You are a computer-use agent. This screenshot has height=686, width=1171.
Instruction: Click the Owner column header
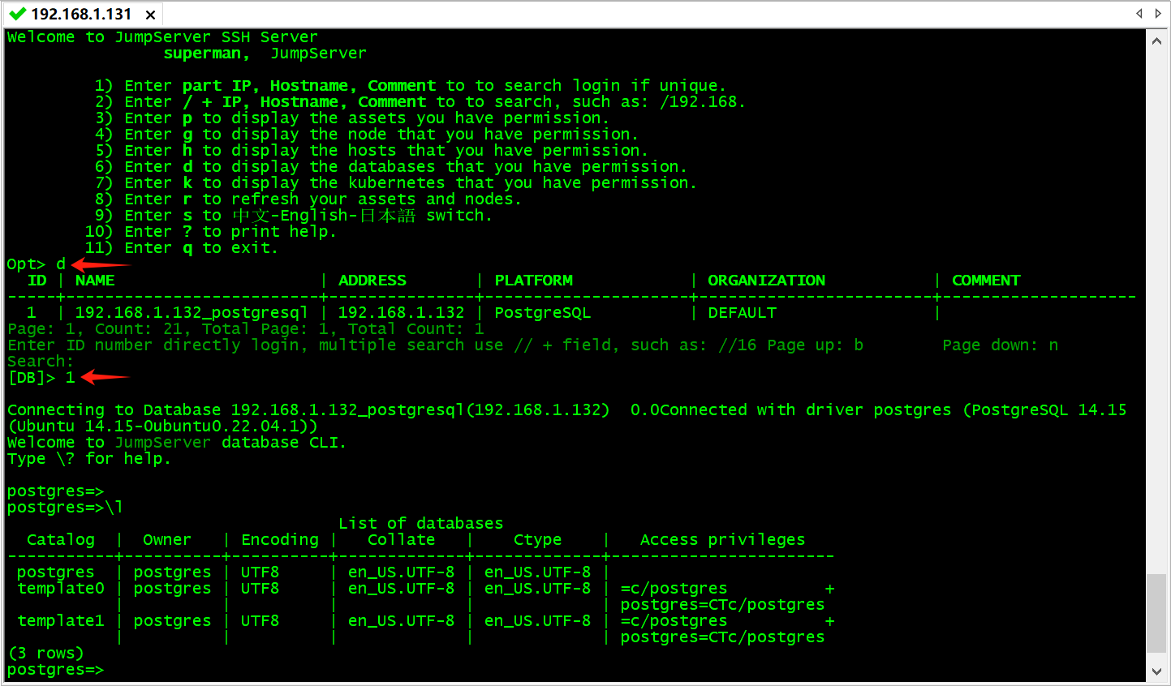point(167,540)
